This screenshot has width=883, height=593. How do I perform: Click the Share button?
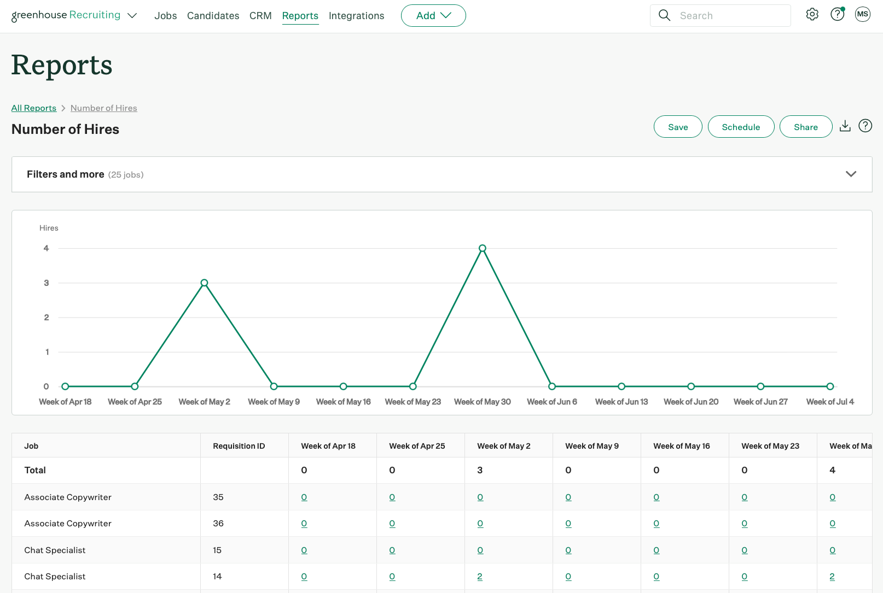tap(805, 126)
